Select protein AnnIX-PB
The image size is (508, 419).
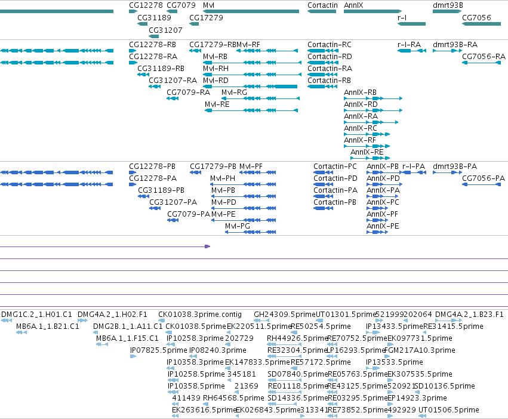[x=384, y=172]
